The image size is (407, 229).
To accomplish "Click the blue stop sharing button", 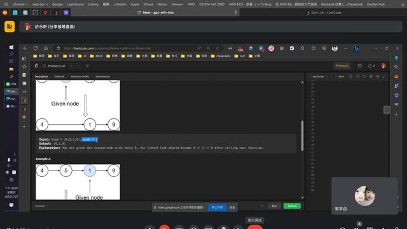I will pos(217,207).
